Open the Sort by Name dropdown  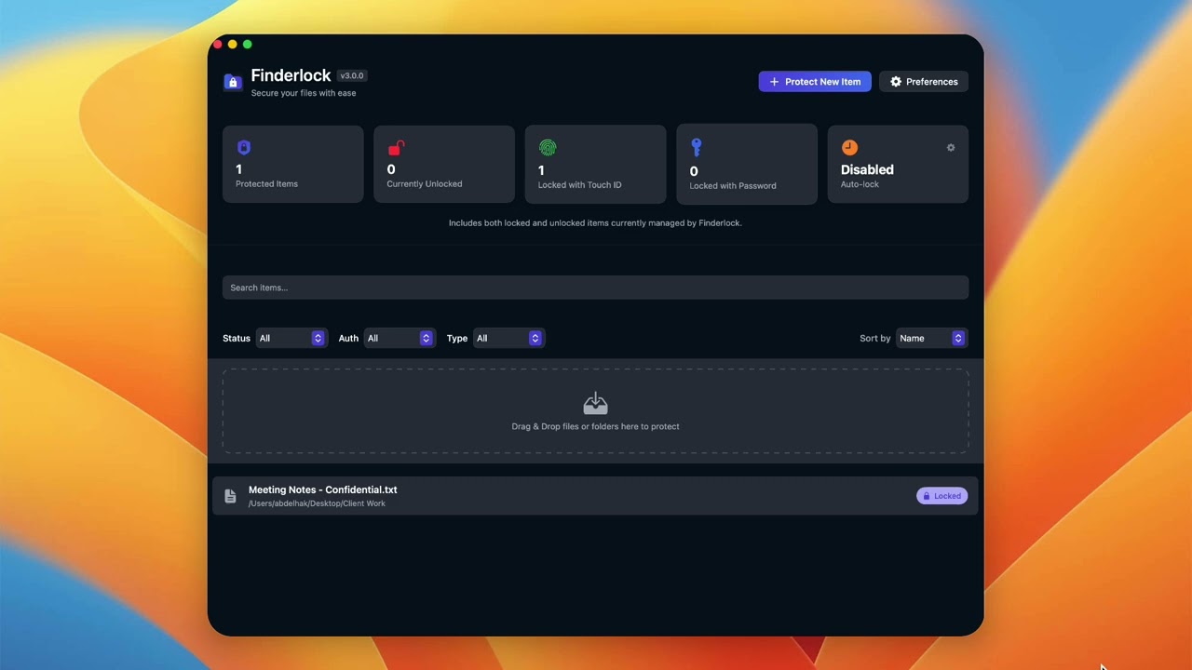(x=931, y=338)
